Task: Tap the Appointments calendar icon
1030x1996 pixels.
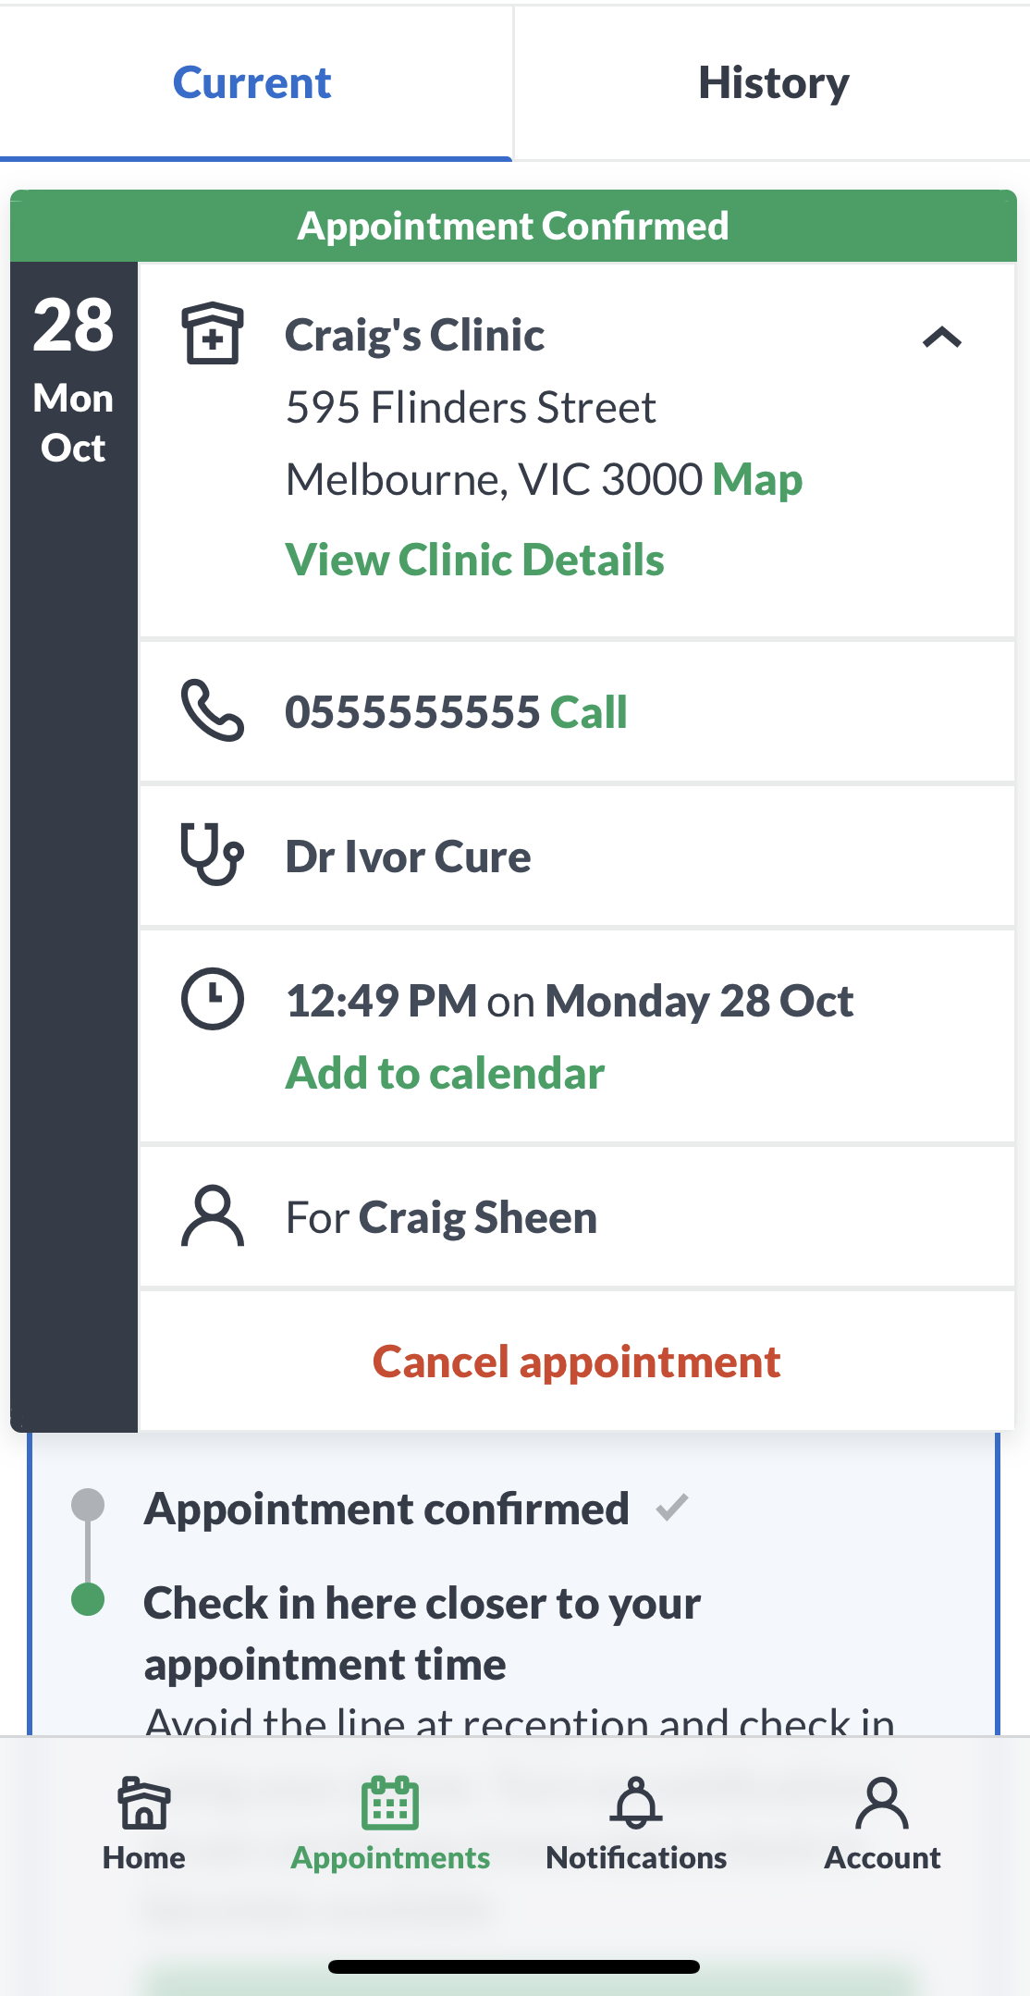Action: tap(390, 1803)
